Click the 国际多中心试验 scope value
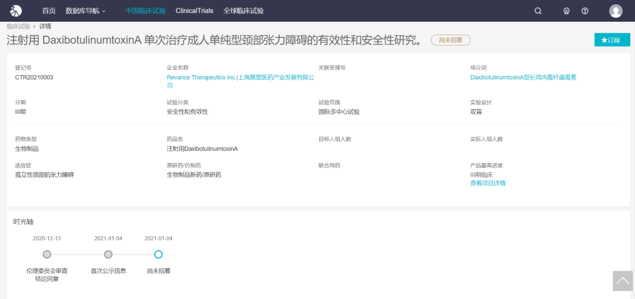Viewport: 635px width, 299px height. point(339,112)
